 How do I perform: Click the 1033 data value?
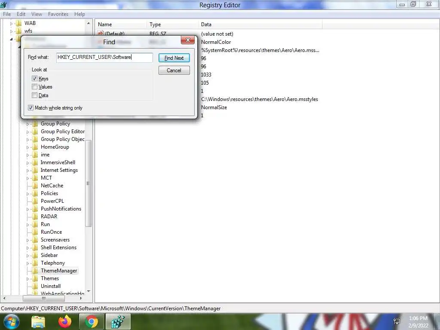tap(206, 75)
